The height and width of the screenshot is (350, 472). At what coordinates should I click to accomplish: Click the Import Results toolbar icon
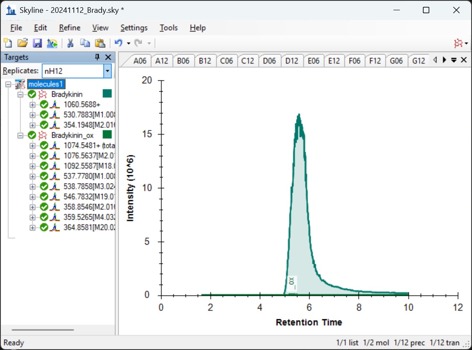tap(52, 43)
